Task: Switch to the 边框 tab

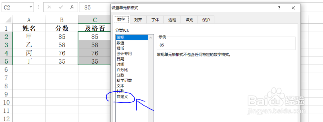Action: [172, 20]
